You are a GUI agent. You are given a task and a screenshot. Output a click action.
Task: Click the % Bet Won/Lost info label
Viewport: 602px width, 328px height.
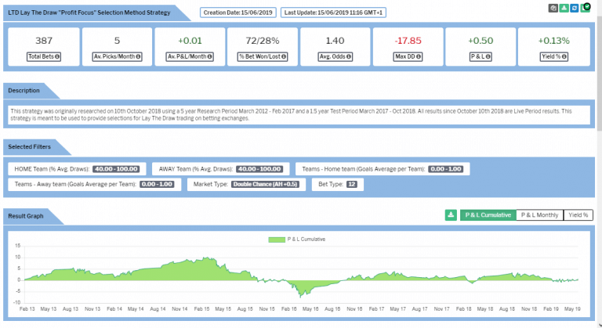(x=263, y=57)
